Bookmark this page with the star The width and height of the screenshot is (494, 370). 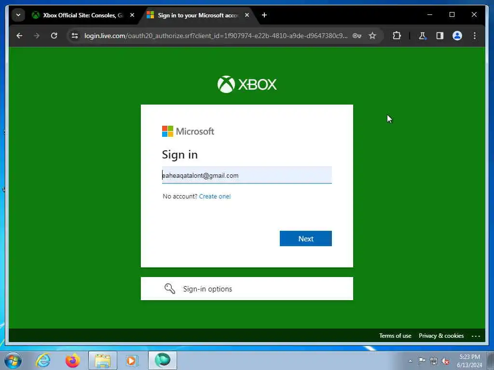pyautogui.click(x=372, y=36)
